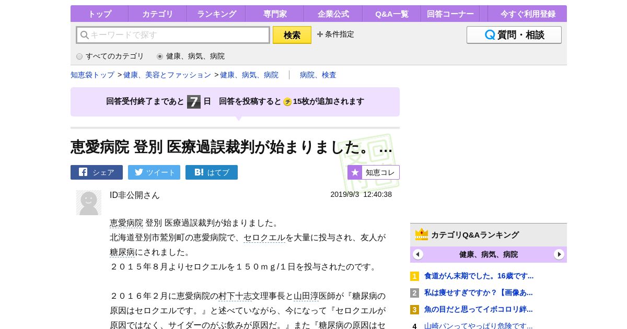
Task: Show previous ranking category with left arrow
Action: [418, 254]
